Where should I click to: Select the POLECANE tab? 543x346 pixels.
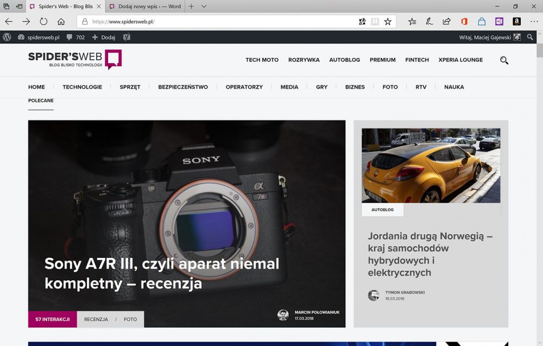pyautogui.click(x=41, y=100)
